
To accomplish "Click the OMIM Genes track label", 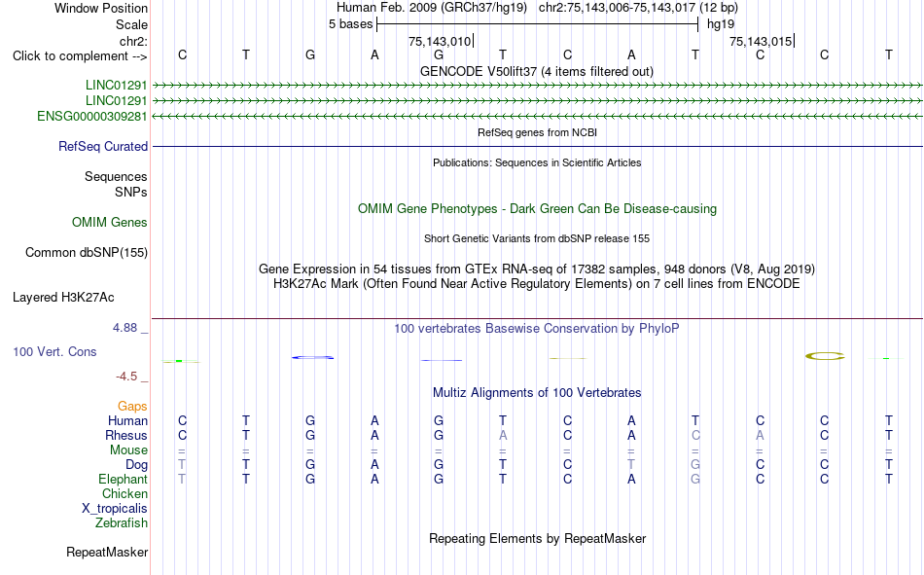I will point(110,223).
